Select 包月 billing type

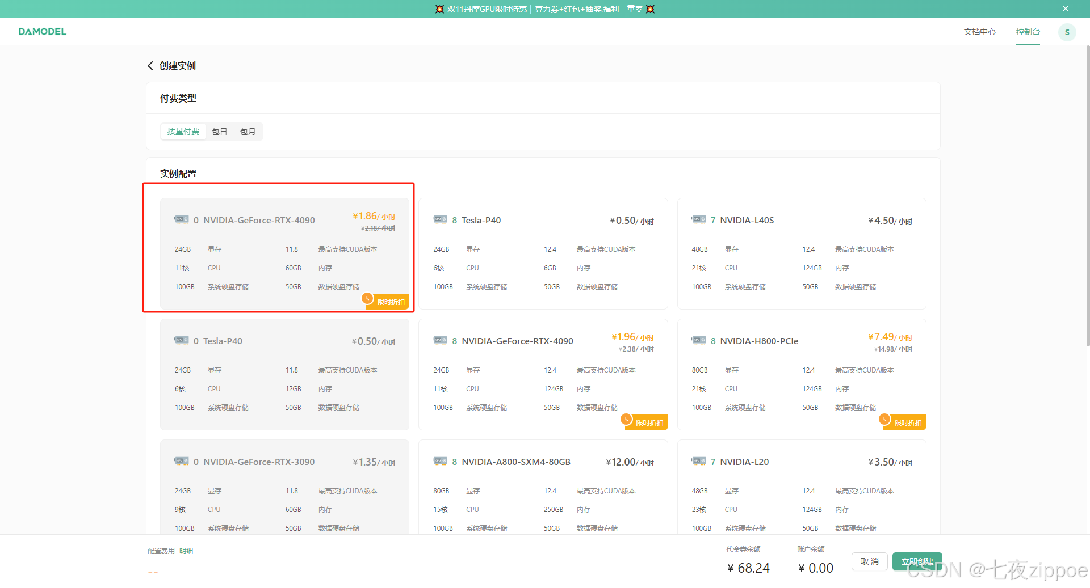[x=248, y=132]
